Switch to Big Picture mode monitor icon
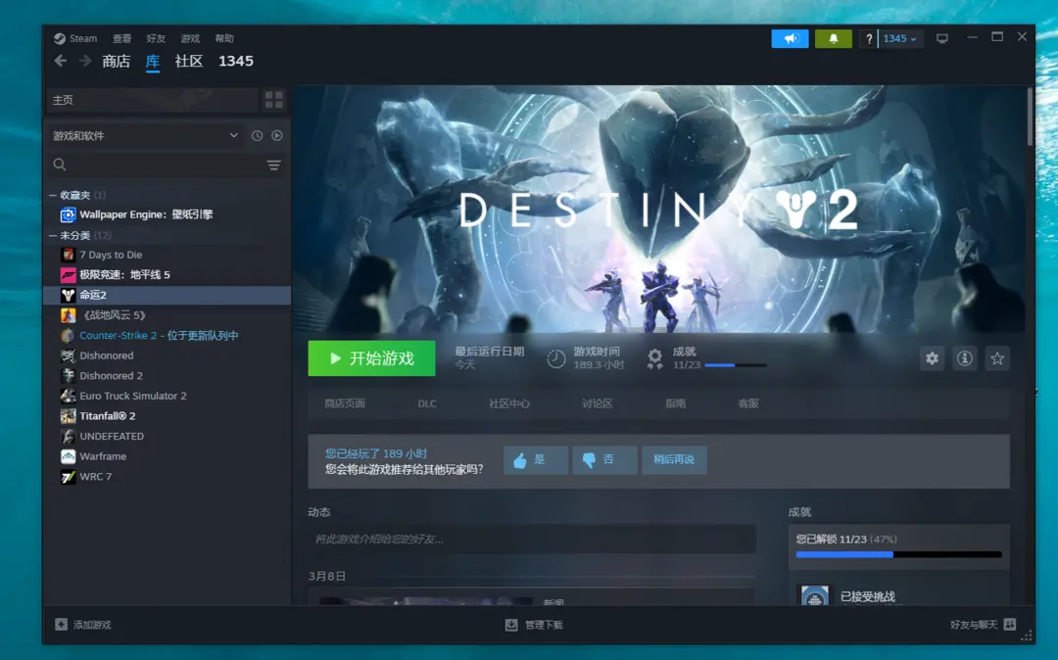 point(942,38)
